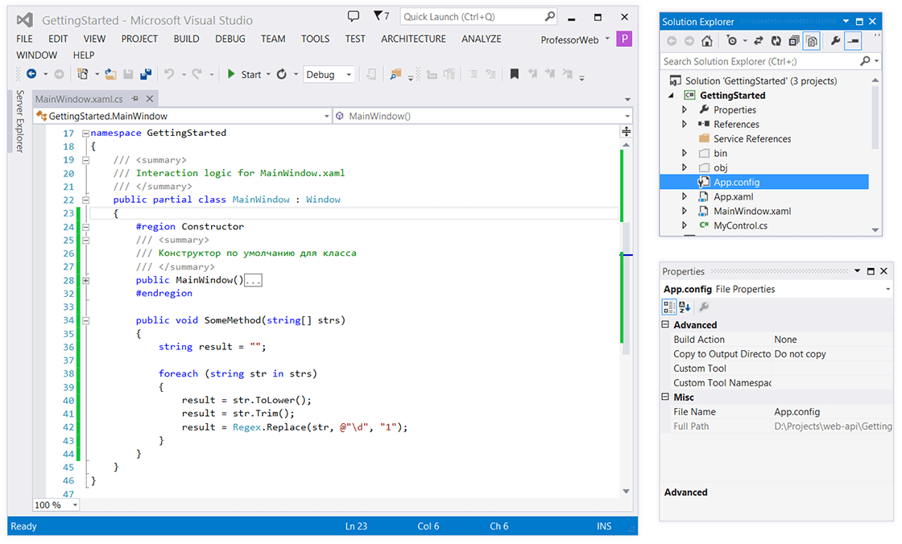Open the WINDOW menu
The height and width of the screenshot is (544, 902).
(x=36, y=56)
